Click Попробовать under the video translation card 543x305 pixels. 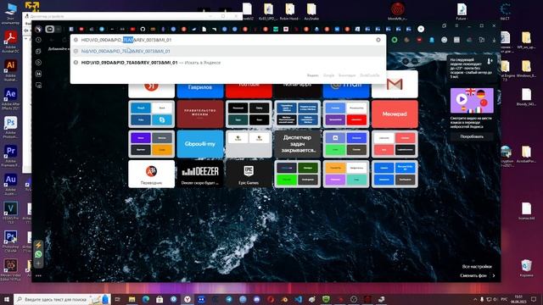pyautogui.click(x=472, y=136)
